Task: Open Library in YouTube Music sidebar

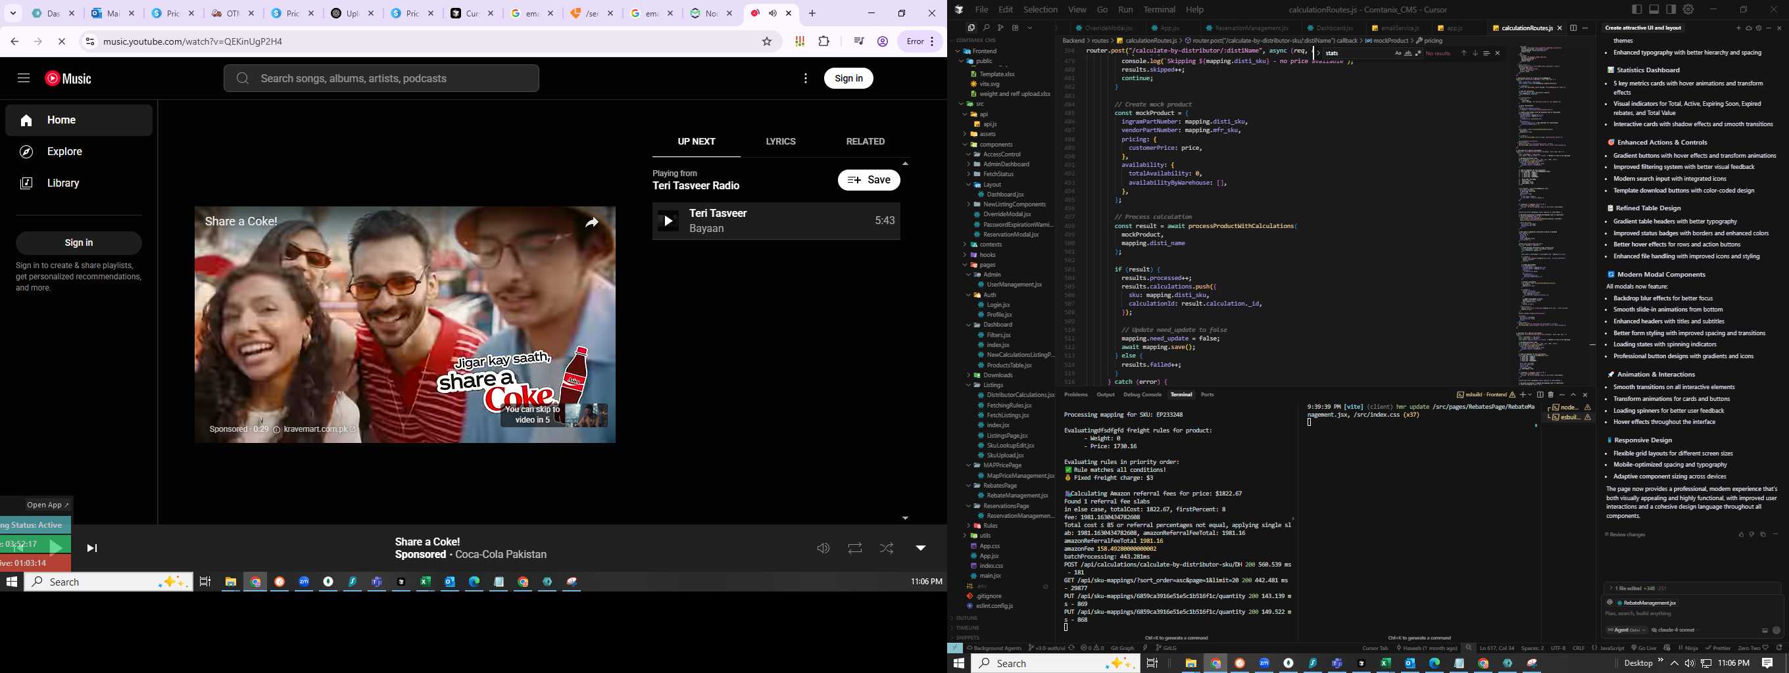Action: [78, 183]
